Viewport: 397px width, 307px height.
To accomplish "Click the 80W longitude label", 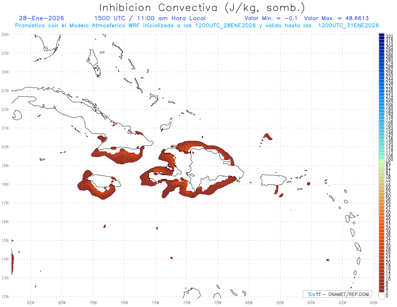I will coord(62,302).
